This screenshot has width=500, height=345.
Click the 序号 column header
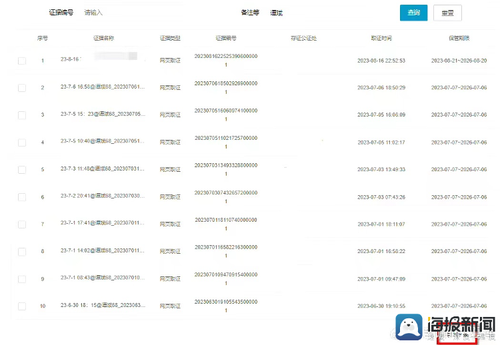(x=43, y=38)
